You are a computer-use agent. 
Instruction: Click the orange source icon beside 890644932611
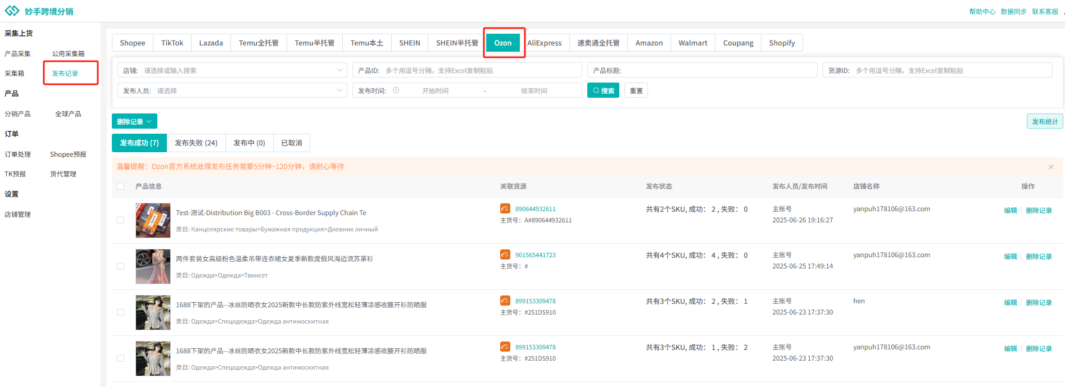505,208
